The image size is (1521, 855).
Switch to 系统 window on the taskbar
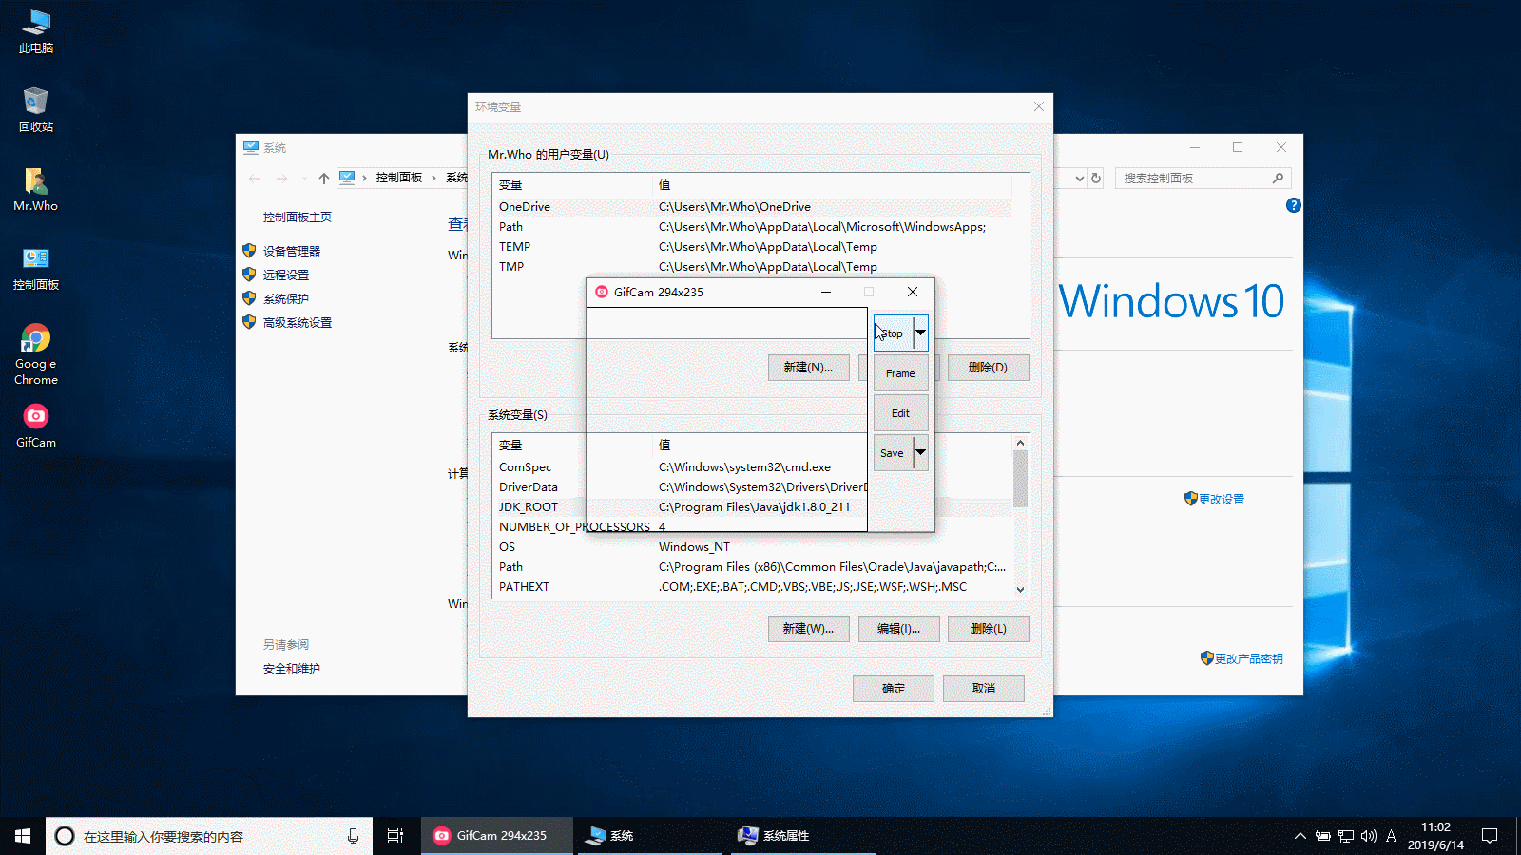[650, 836]
